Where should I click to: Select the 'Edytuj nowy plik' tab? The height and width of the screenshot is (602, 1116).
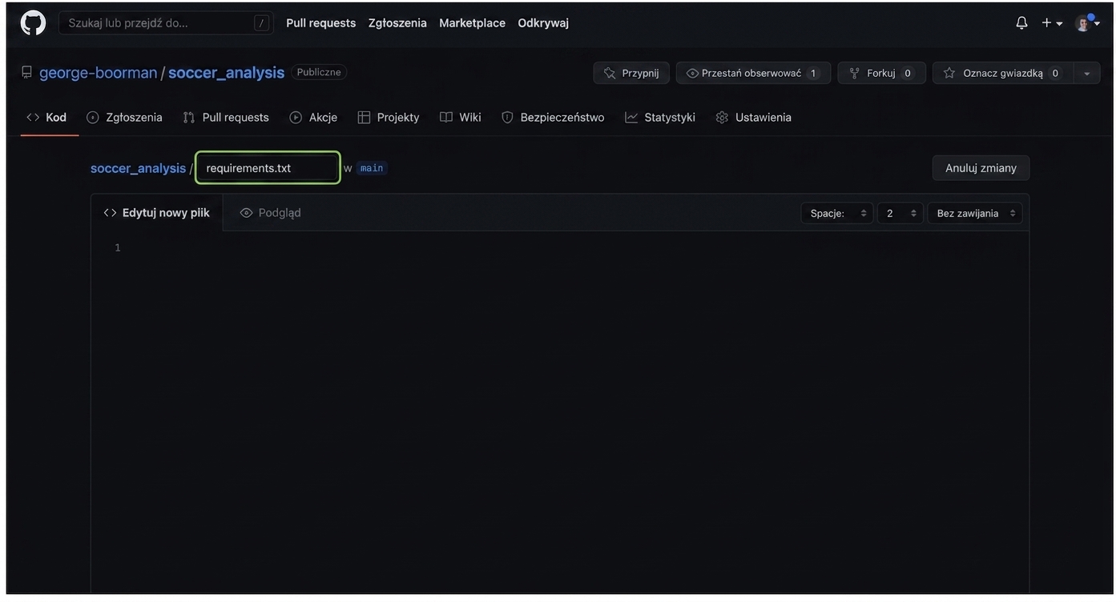tap(157, 213)
